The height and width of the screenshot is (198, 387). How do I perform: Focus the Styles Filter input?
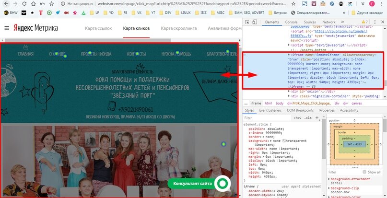click(268, 118)
